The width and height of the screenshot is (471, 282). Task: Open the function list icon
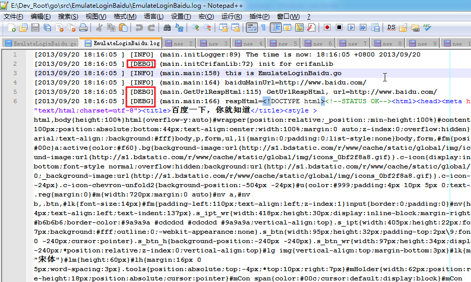[x=311, y=28]
